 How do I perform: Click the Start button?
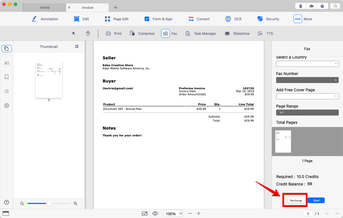click(316, 200)
